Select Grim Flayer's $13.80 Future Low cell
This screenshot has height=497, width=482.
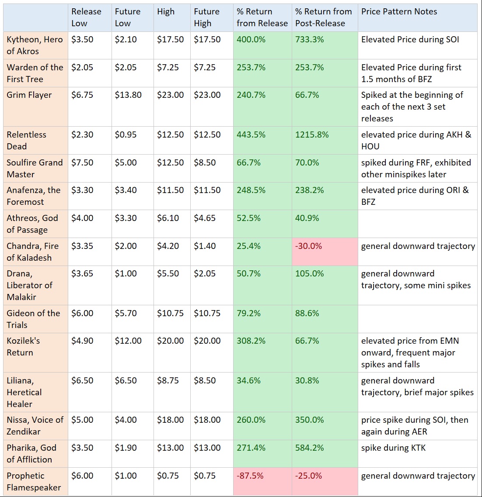128,95
